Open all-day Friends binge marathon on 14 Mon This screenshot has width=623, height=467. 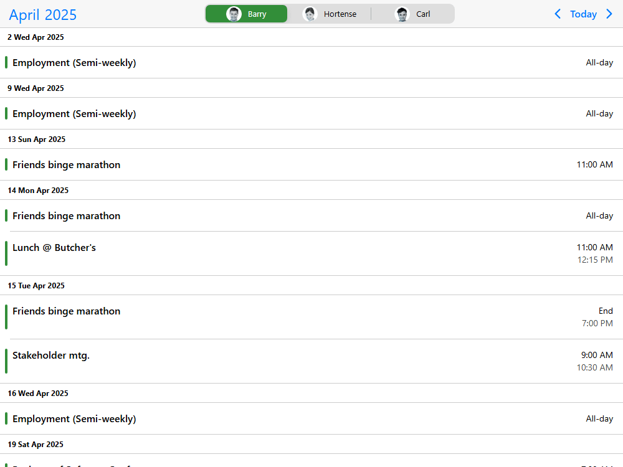(311, 215)
